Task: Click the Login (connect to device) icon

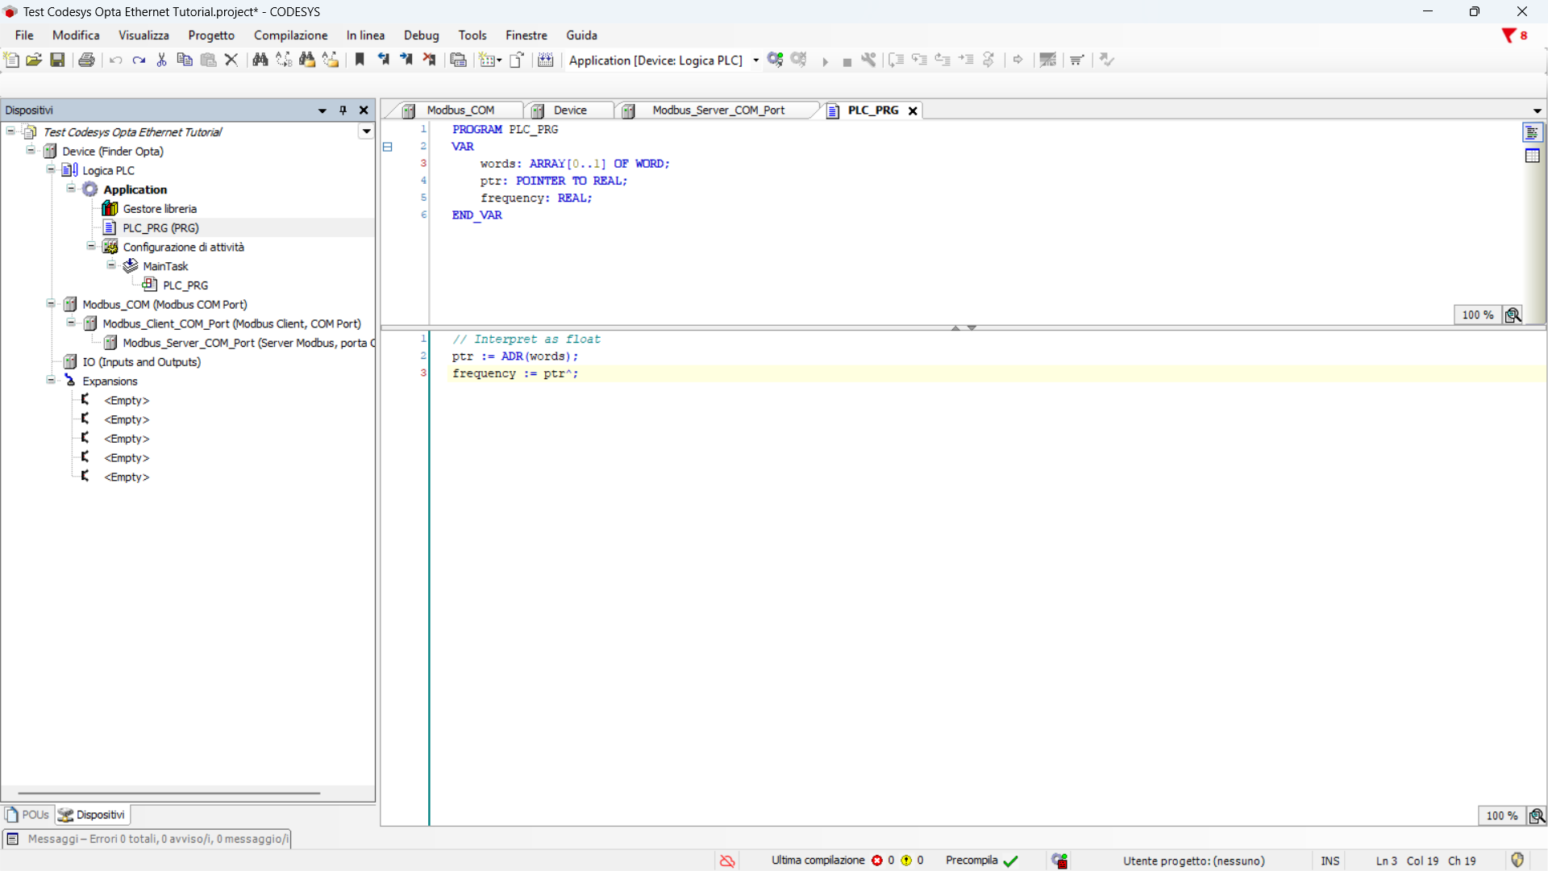Action: click(775, 60)
